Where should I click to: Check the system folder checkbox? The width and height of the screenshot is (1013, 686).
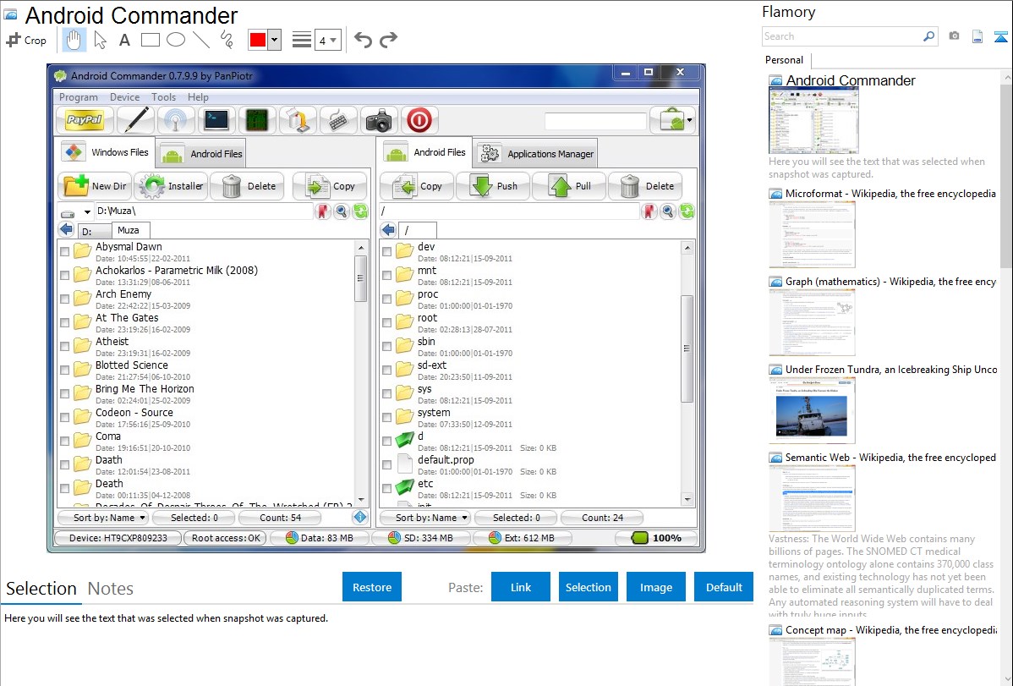[387, 417]
